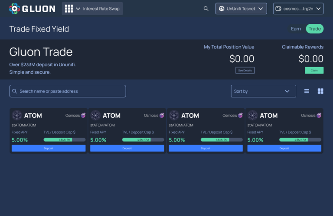Click the Claimable Rewards heading
Image resolution: width=333 pixels, height=216 pixels.
tap(303, 47)
